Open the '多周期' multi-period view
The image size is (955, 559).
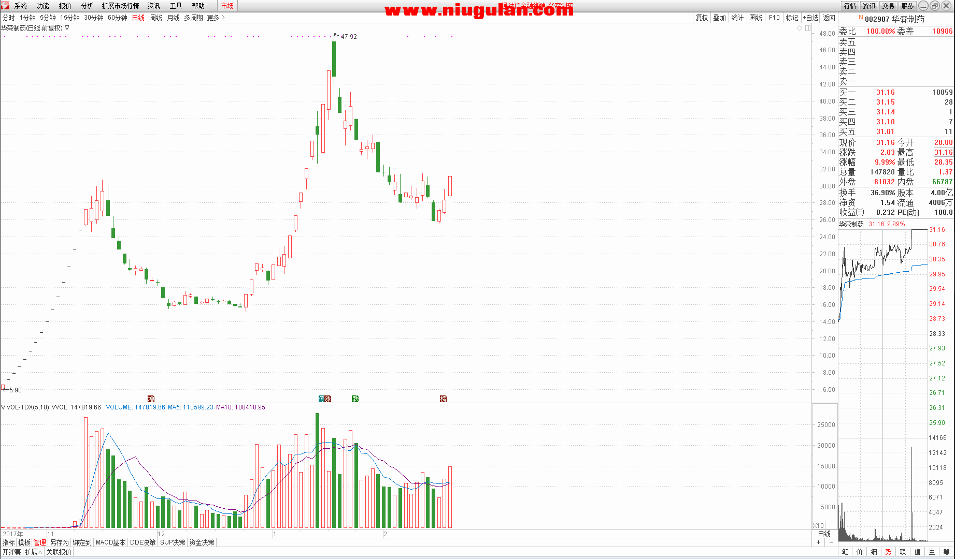(x=194, y=18)
